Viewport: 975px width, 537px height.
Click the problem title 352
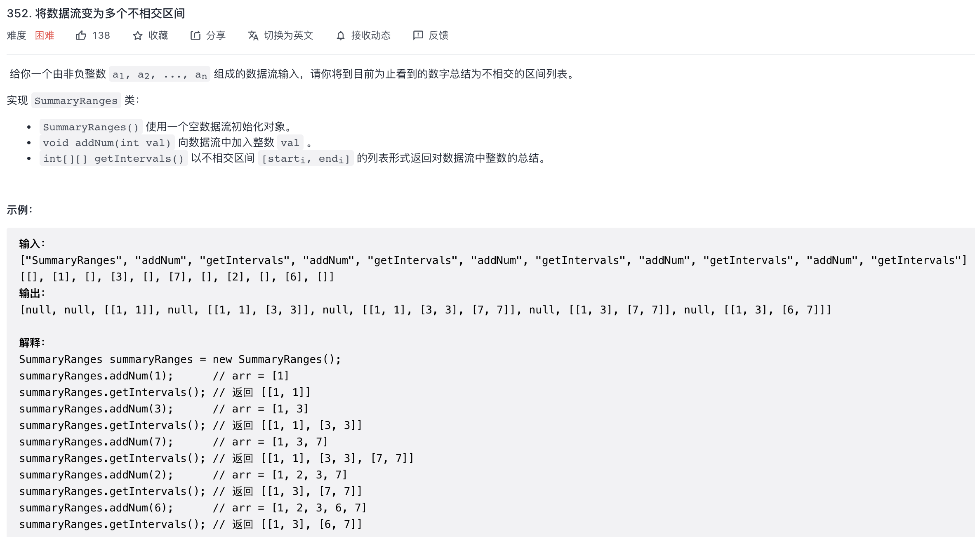[x=96, y=14]
